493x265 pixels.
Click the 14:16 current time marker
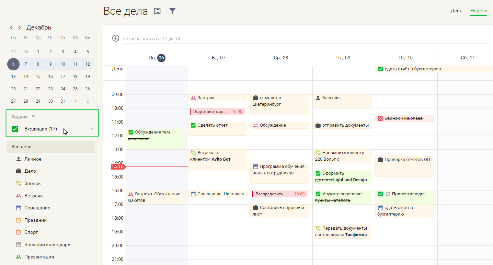point(117,167)
